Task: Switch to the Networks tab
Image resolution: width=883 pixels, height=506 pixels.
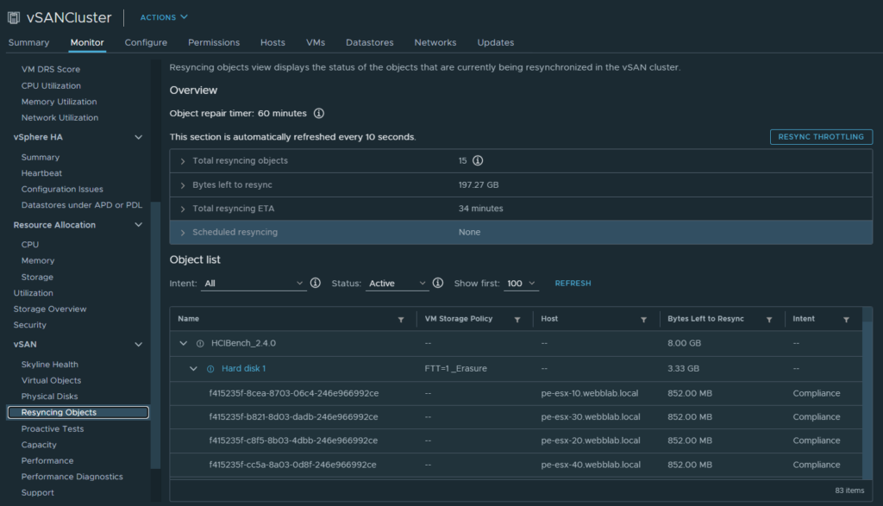Action: 435,42
